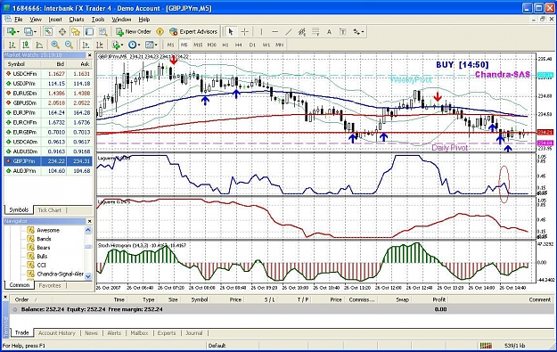The image size is (557, 352).
Task: Select the EURUSDm row in Market Watch
Action: point(48,94)
